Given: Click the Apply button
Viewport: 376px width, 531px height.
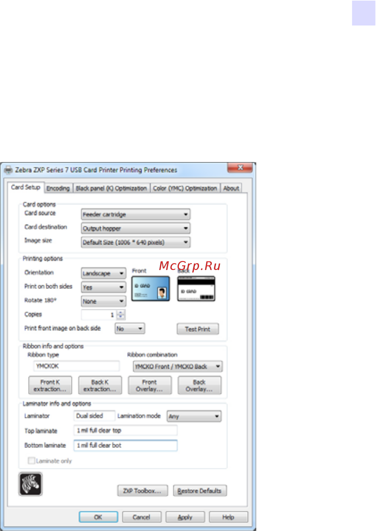Looking at the screenshot, I should (x=185, y=517).
